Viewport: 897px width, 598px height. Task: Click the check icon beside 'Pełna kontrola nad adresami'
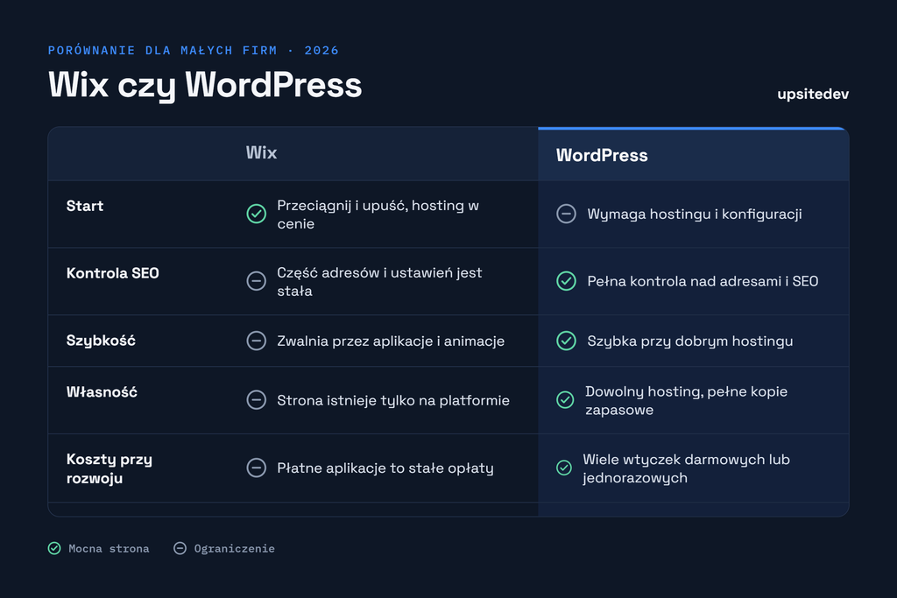coord(567,281)
